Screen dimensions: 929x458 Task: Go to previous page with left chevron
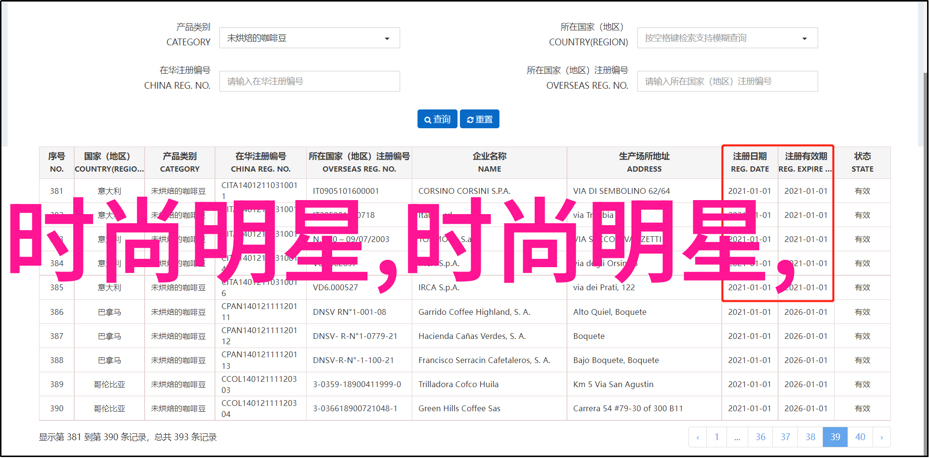coord(698,437)
